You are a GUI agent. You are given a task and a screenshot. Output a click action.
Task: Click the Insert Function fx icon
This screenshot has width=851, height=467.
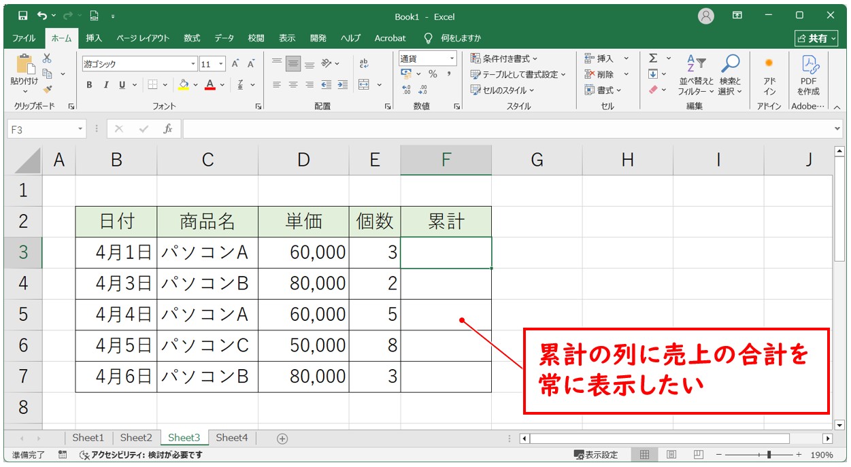pos(167,129)
